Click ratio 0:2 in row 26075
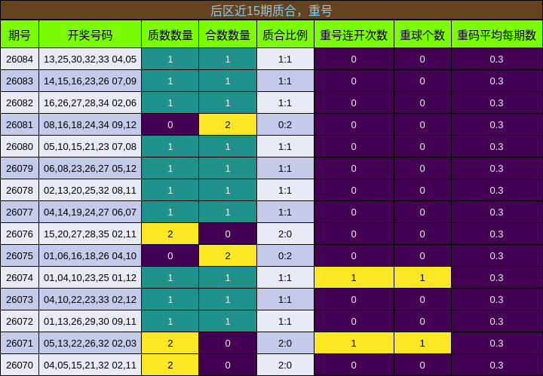Image resolution: width=543 pixels, height=376 pixels. [x=285, y=255]
